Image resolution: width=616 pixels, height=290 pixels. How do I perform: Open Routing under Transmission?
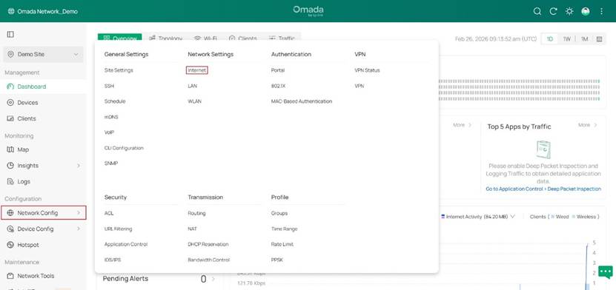[196, 214]
